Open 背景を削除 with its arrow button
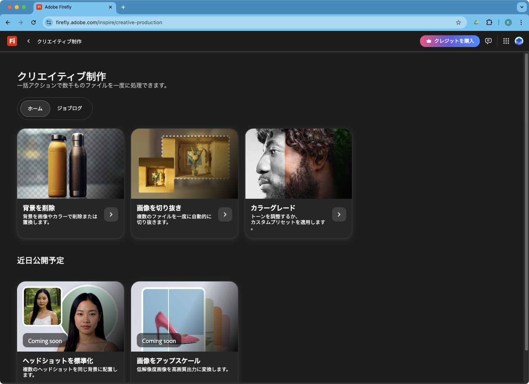The width and height of the screenshot is (529, 384). pyautogui.click(x=111, y=214)
